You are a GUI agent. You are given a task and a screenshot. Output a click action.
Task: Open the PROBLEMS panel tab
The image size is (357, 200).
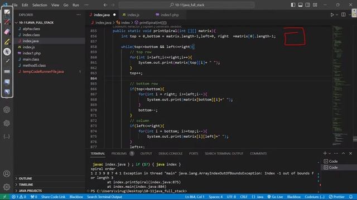pyautogui.click(x=119, y=153)
